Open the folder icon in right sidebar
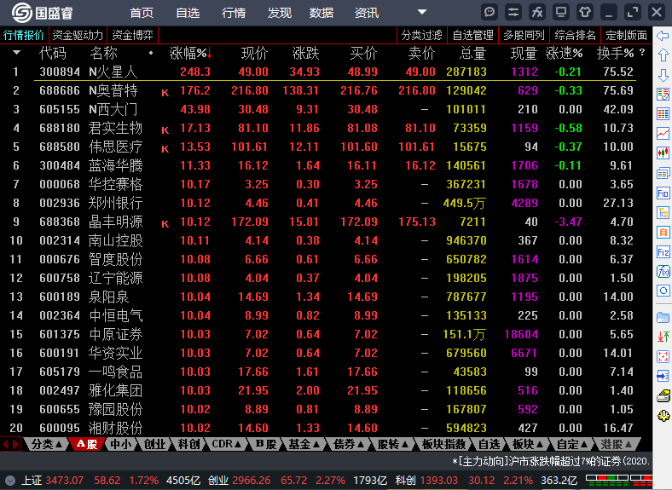The height and width of the screenshot is (490, 672). 663,317
